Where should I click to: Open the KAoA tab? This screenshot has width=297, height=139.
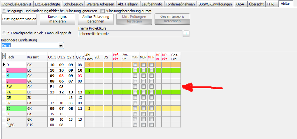[241, 4]
